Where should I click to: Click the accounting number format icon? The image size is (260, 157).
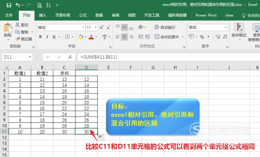191,37
